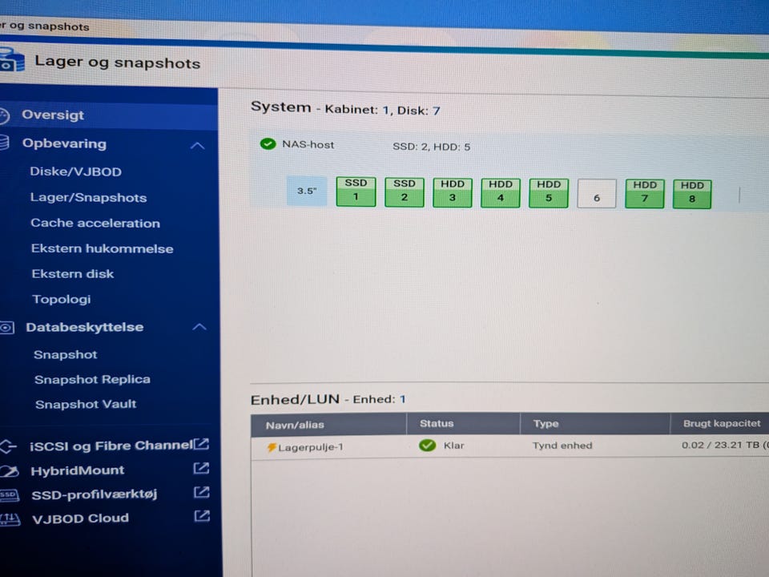Open Snapshot Vault page

pos(86,404)
